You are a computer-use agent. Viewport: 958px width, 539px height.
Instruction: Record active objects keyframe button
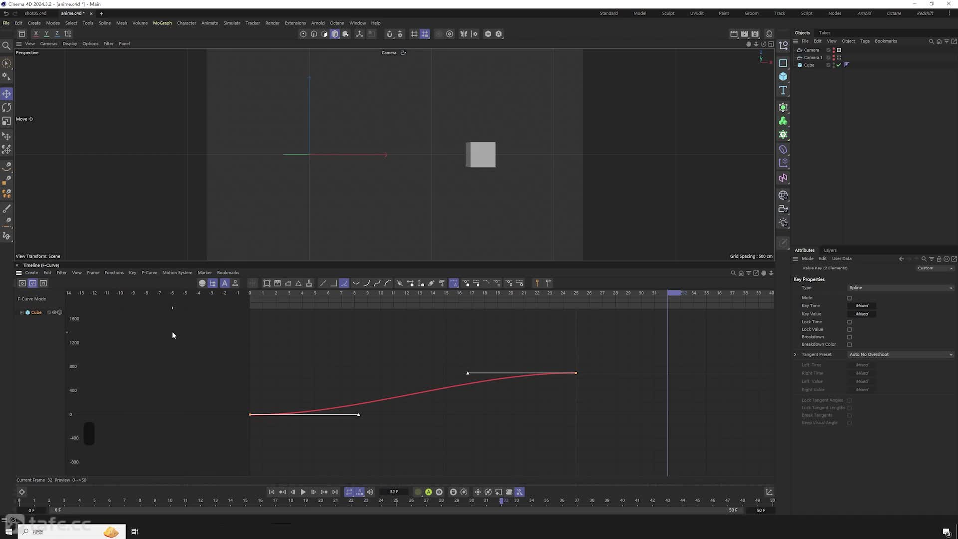pyautogui.click(x=418, y=492)
